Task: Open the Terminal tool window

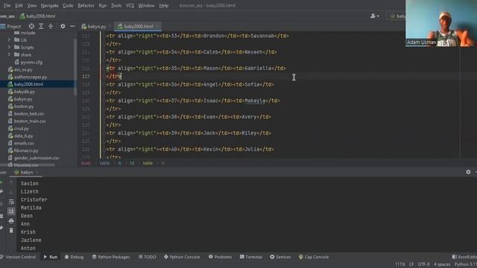Action: point(251,257)
